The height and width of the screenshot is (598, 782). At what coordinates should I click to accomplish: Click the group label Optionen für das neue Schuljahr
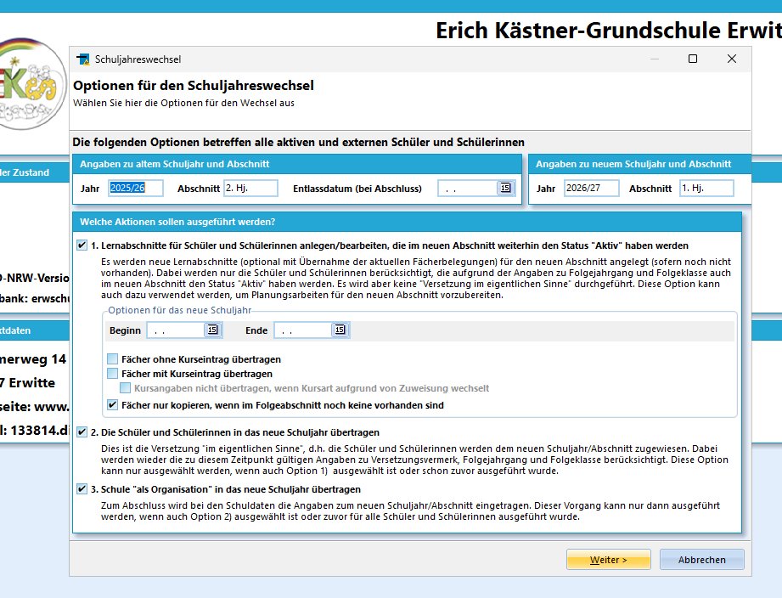click(x=179, y=310)
